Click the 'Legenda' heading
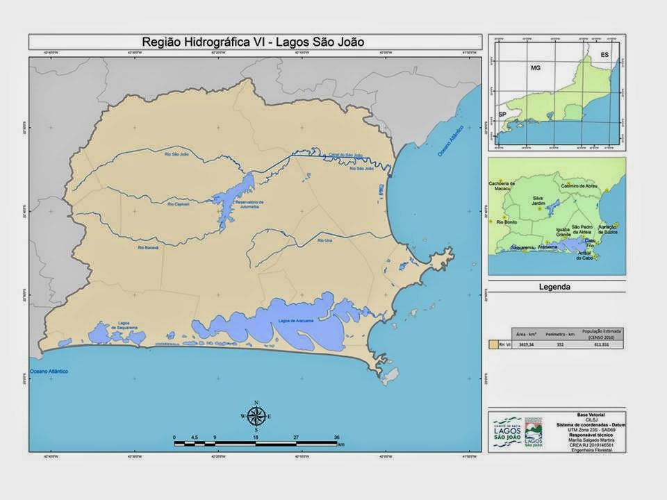This screenshot has height=500, width=667. [x=554, y=287]
